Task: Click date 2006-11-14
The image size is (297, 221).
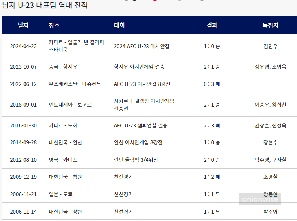Action: (x=23, y=212)
